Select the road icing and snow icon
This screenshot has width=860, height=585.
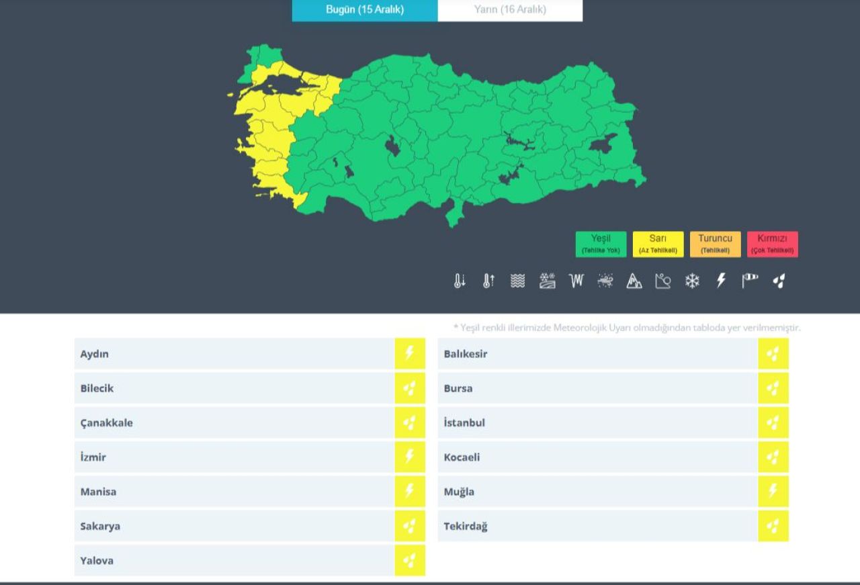pos(547,281)
